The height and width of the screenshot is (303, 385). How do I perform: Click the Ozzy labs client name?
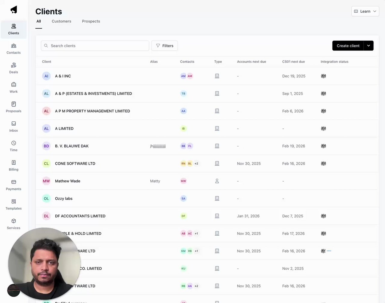pos(64,198)
